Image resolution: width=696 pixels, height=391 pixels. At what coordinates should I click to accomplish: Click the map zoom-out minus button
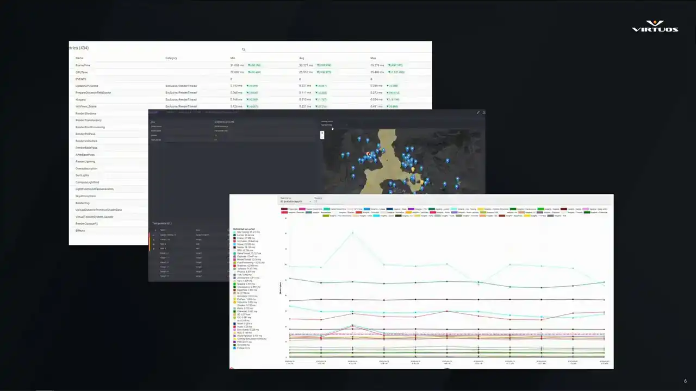point(322,137)
